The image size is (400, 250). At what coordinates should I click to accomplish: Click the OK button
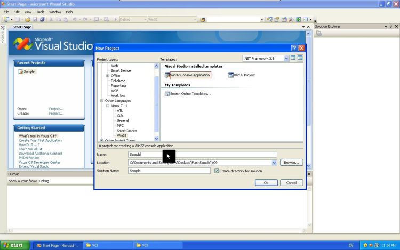coord(266,183)
